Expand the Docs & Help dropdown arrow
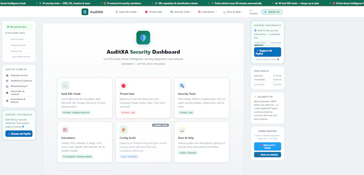The width and height of the screenshot is (364, 175). [243, 12]
